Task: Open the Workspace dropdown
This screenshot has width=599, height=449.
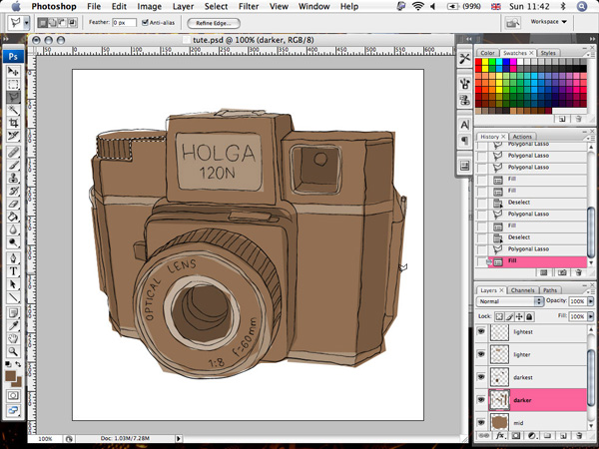Action: tap(548, 22)
